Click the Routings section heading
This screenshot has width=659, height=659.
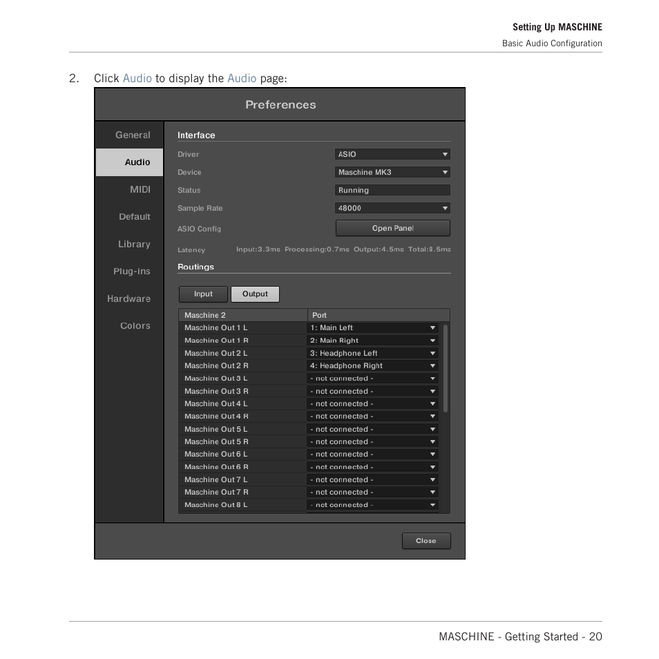(x=196, y=267)
